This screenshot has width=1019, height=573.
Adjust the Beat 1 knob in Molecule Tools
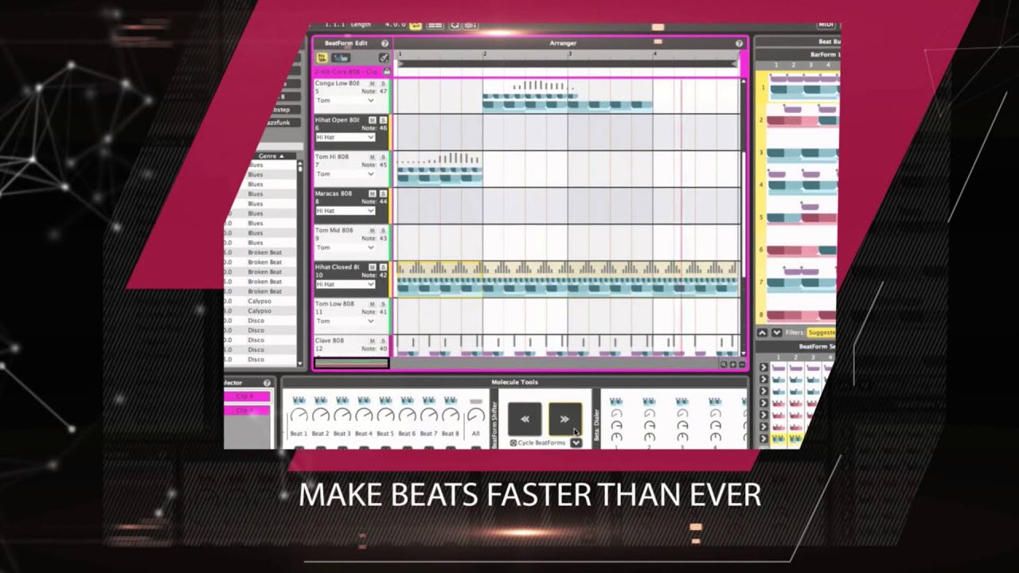pyautogui.click(x=299, y=415)
